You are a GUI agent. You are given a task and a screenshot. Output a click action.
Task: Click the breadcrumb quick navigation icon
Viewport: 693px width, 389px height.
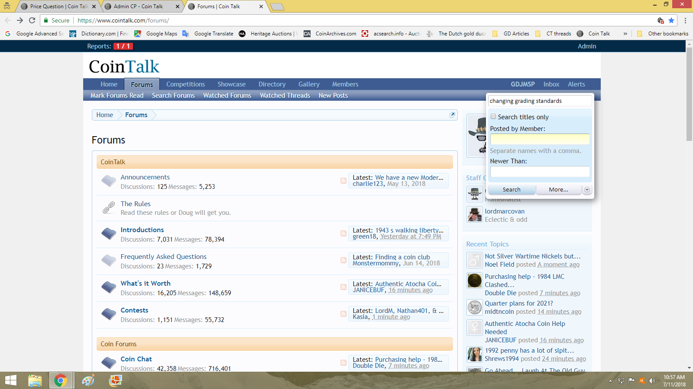(452, 115)
